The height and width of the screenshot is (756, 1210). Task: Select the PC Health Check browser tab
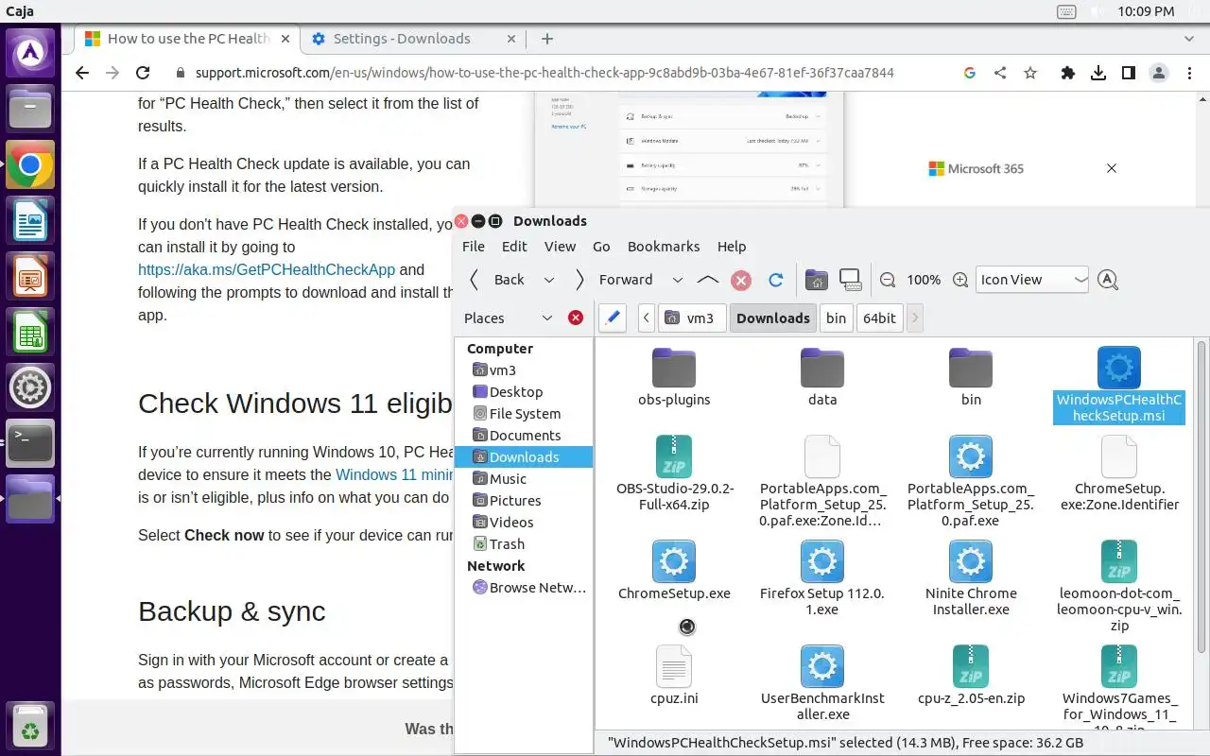(187, 39)
